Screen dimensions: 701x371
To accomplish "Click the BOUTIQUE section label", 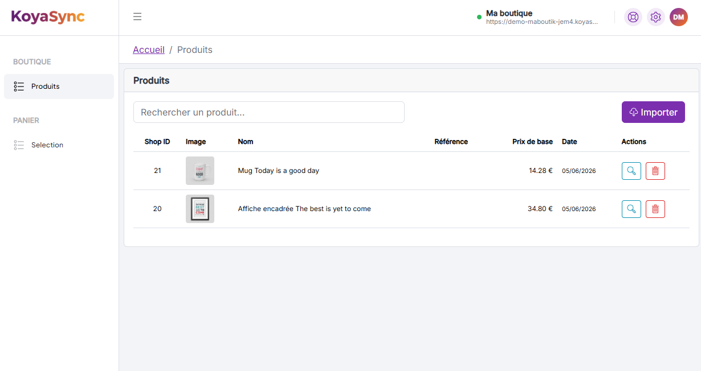I will pyautogui.click(x=32, y=61).
